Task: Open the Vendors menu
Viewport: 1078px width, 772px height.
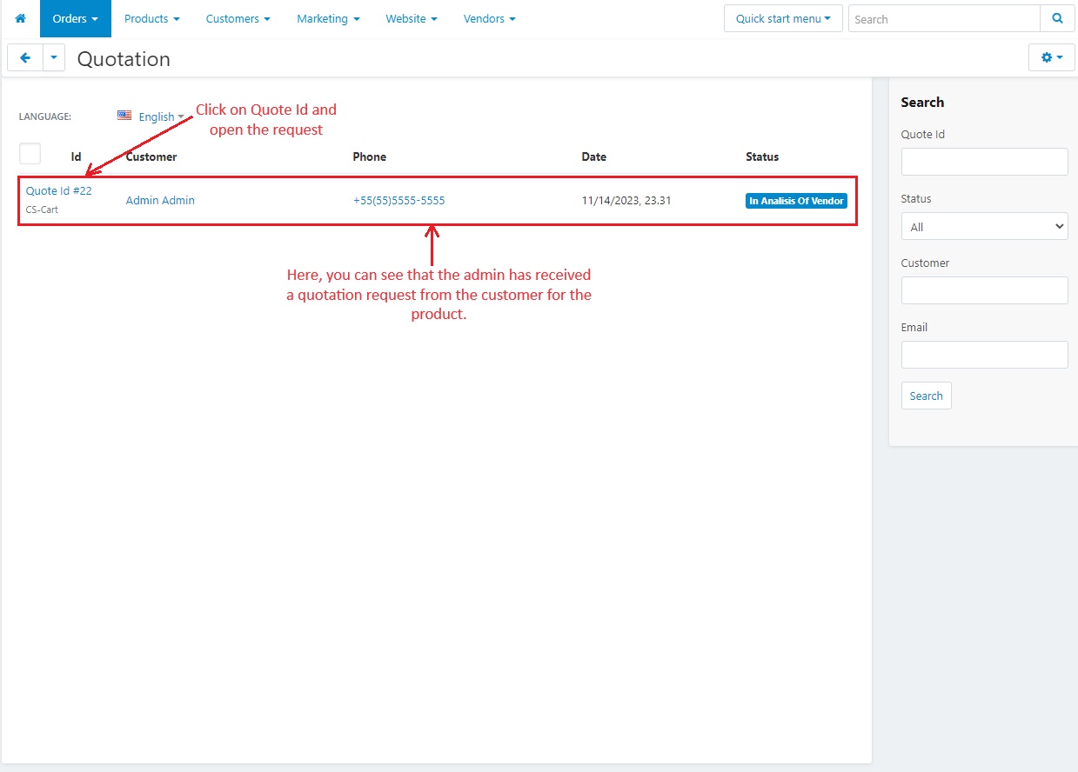Action: [489, 18]
